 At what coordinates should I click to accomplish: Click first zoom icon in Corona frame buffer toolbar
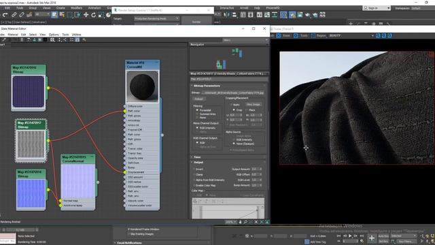(378, 35)
